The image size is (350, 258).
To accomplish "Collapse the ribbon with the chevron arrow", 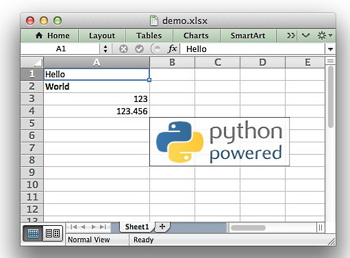I will (x=305, y=36).
